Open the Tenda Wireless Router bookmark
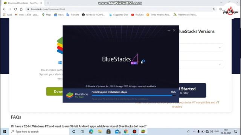Screen dimensions: 241x135 (158, 15)
